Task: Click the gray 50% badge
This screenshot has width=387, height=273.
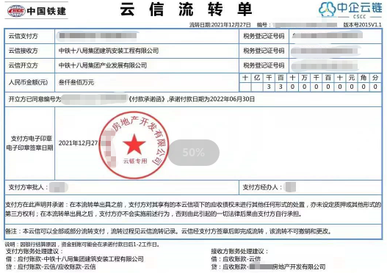Action: coord(194,153)
